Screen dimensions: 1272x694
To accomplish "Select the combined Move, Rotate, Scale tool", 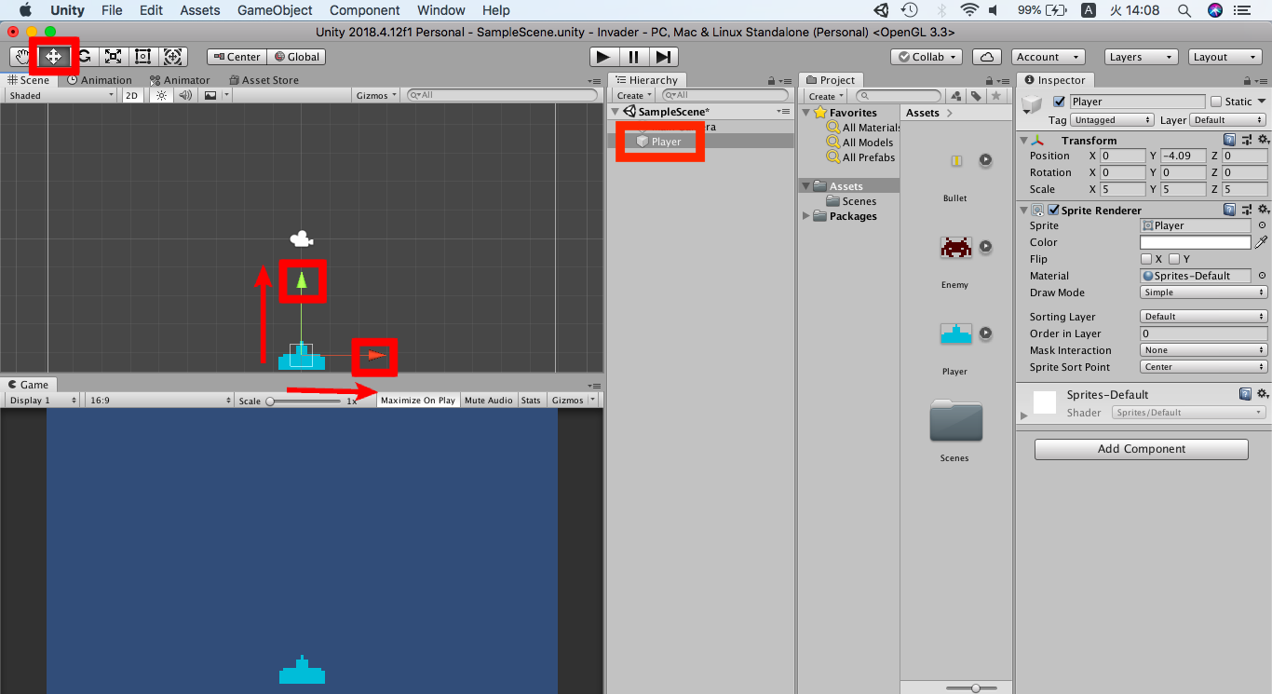I will (x=173, y=57).
